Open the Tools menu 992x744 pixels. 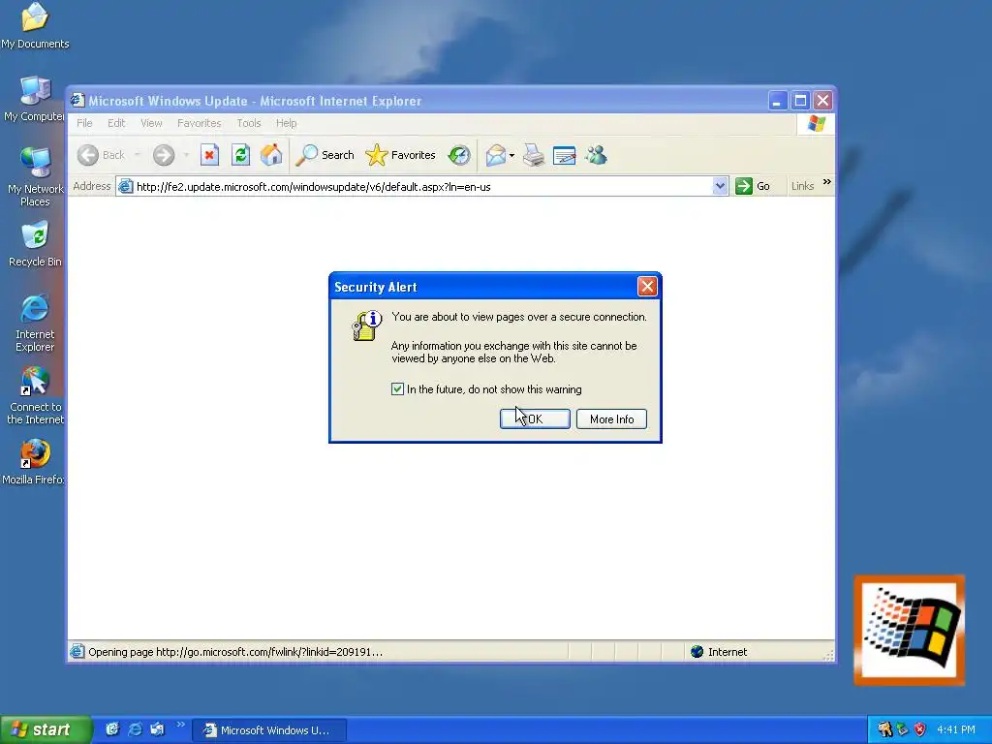tap(249, 123)
